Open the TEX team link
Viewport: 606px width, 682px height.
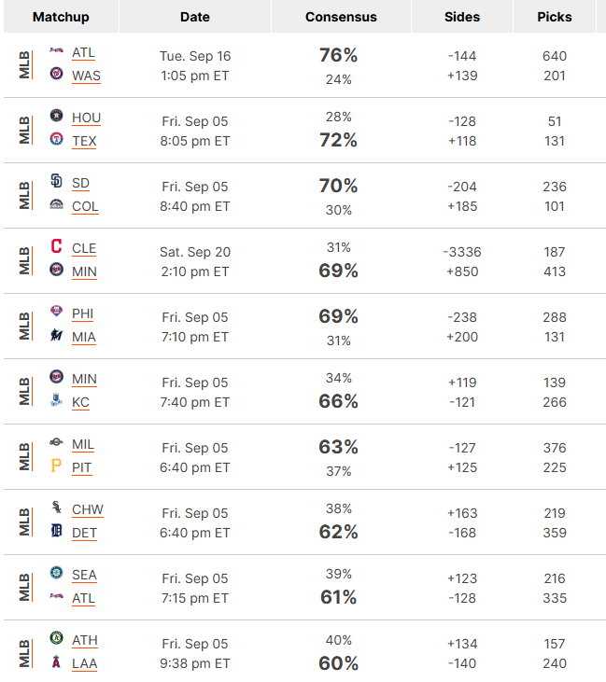(84, 141)
